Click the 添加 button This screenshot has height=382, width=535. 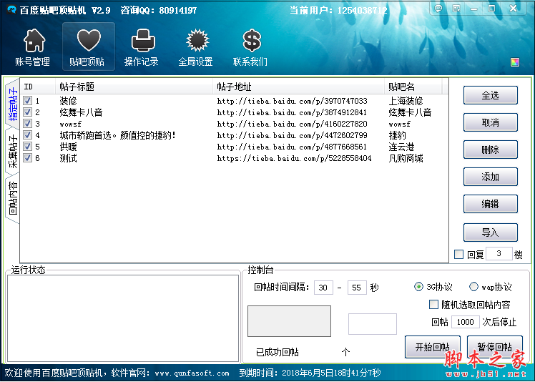tap(491, 177)
